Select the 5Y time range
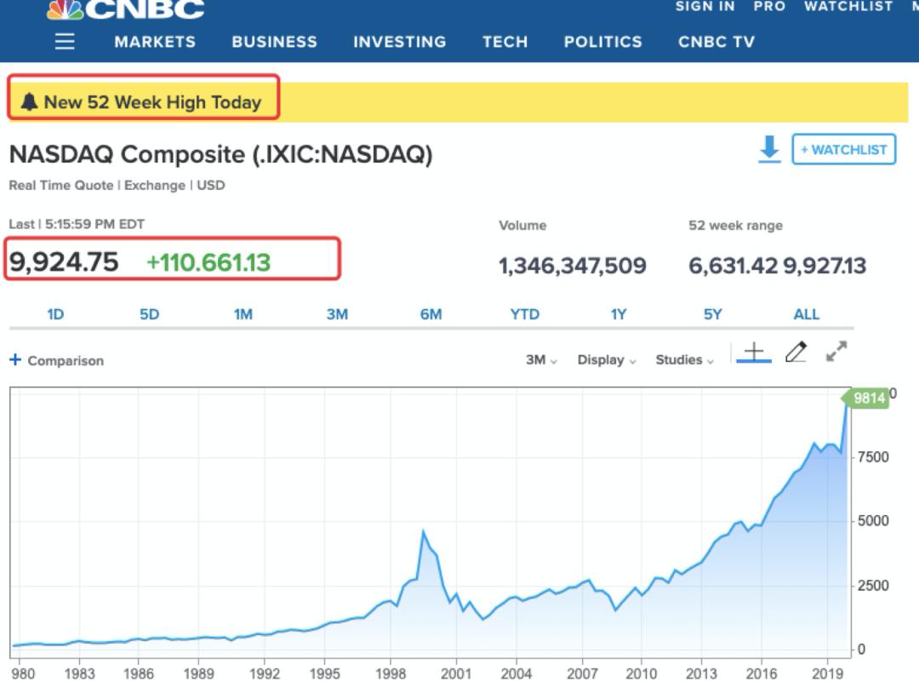The image size is (919, 699). (x=712, y=314)
